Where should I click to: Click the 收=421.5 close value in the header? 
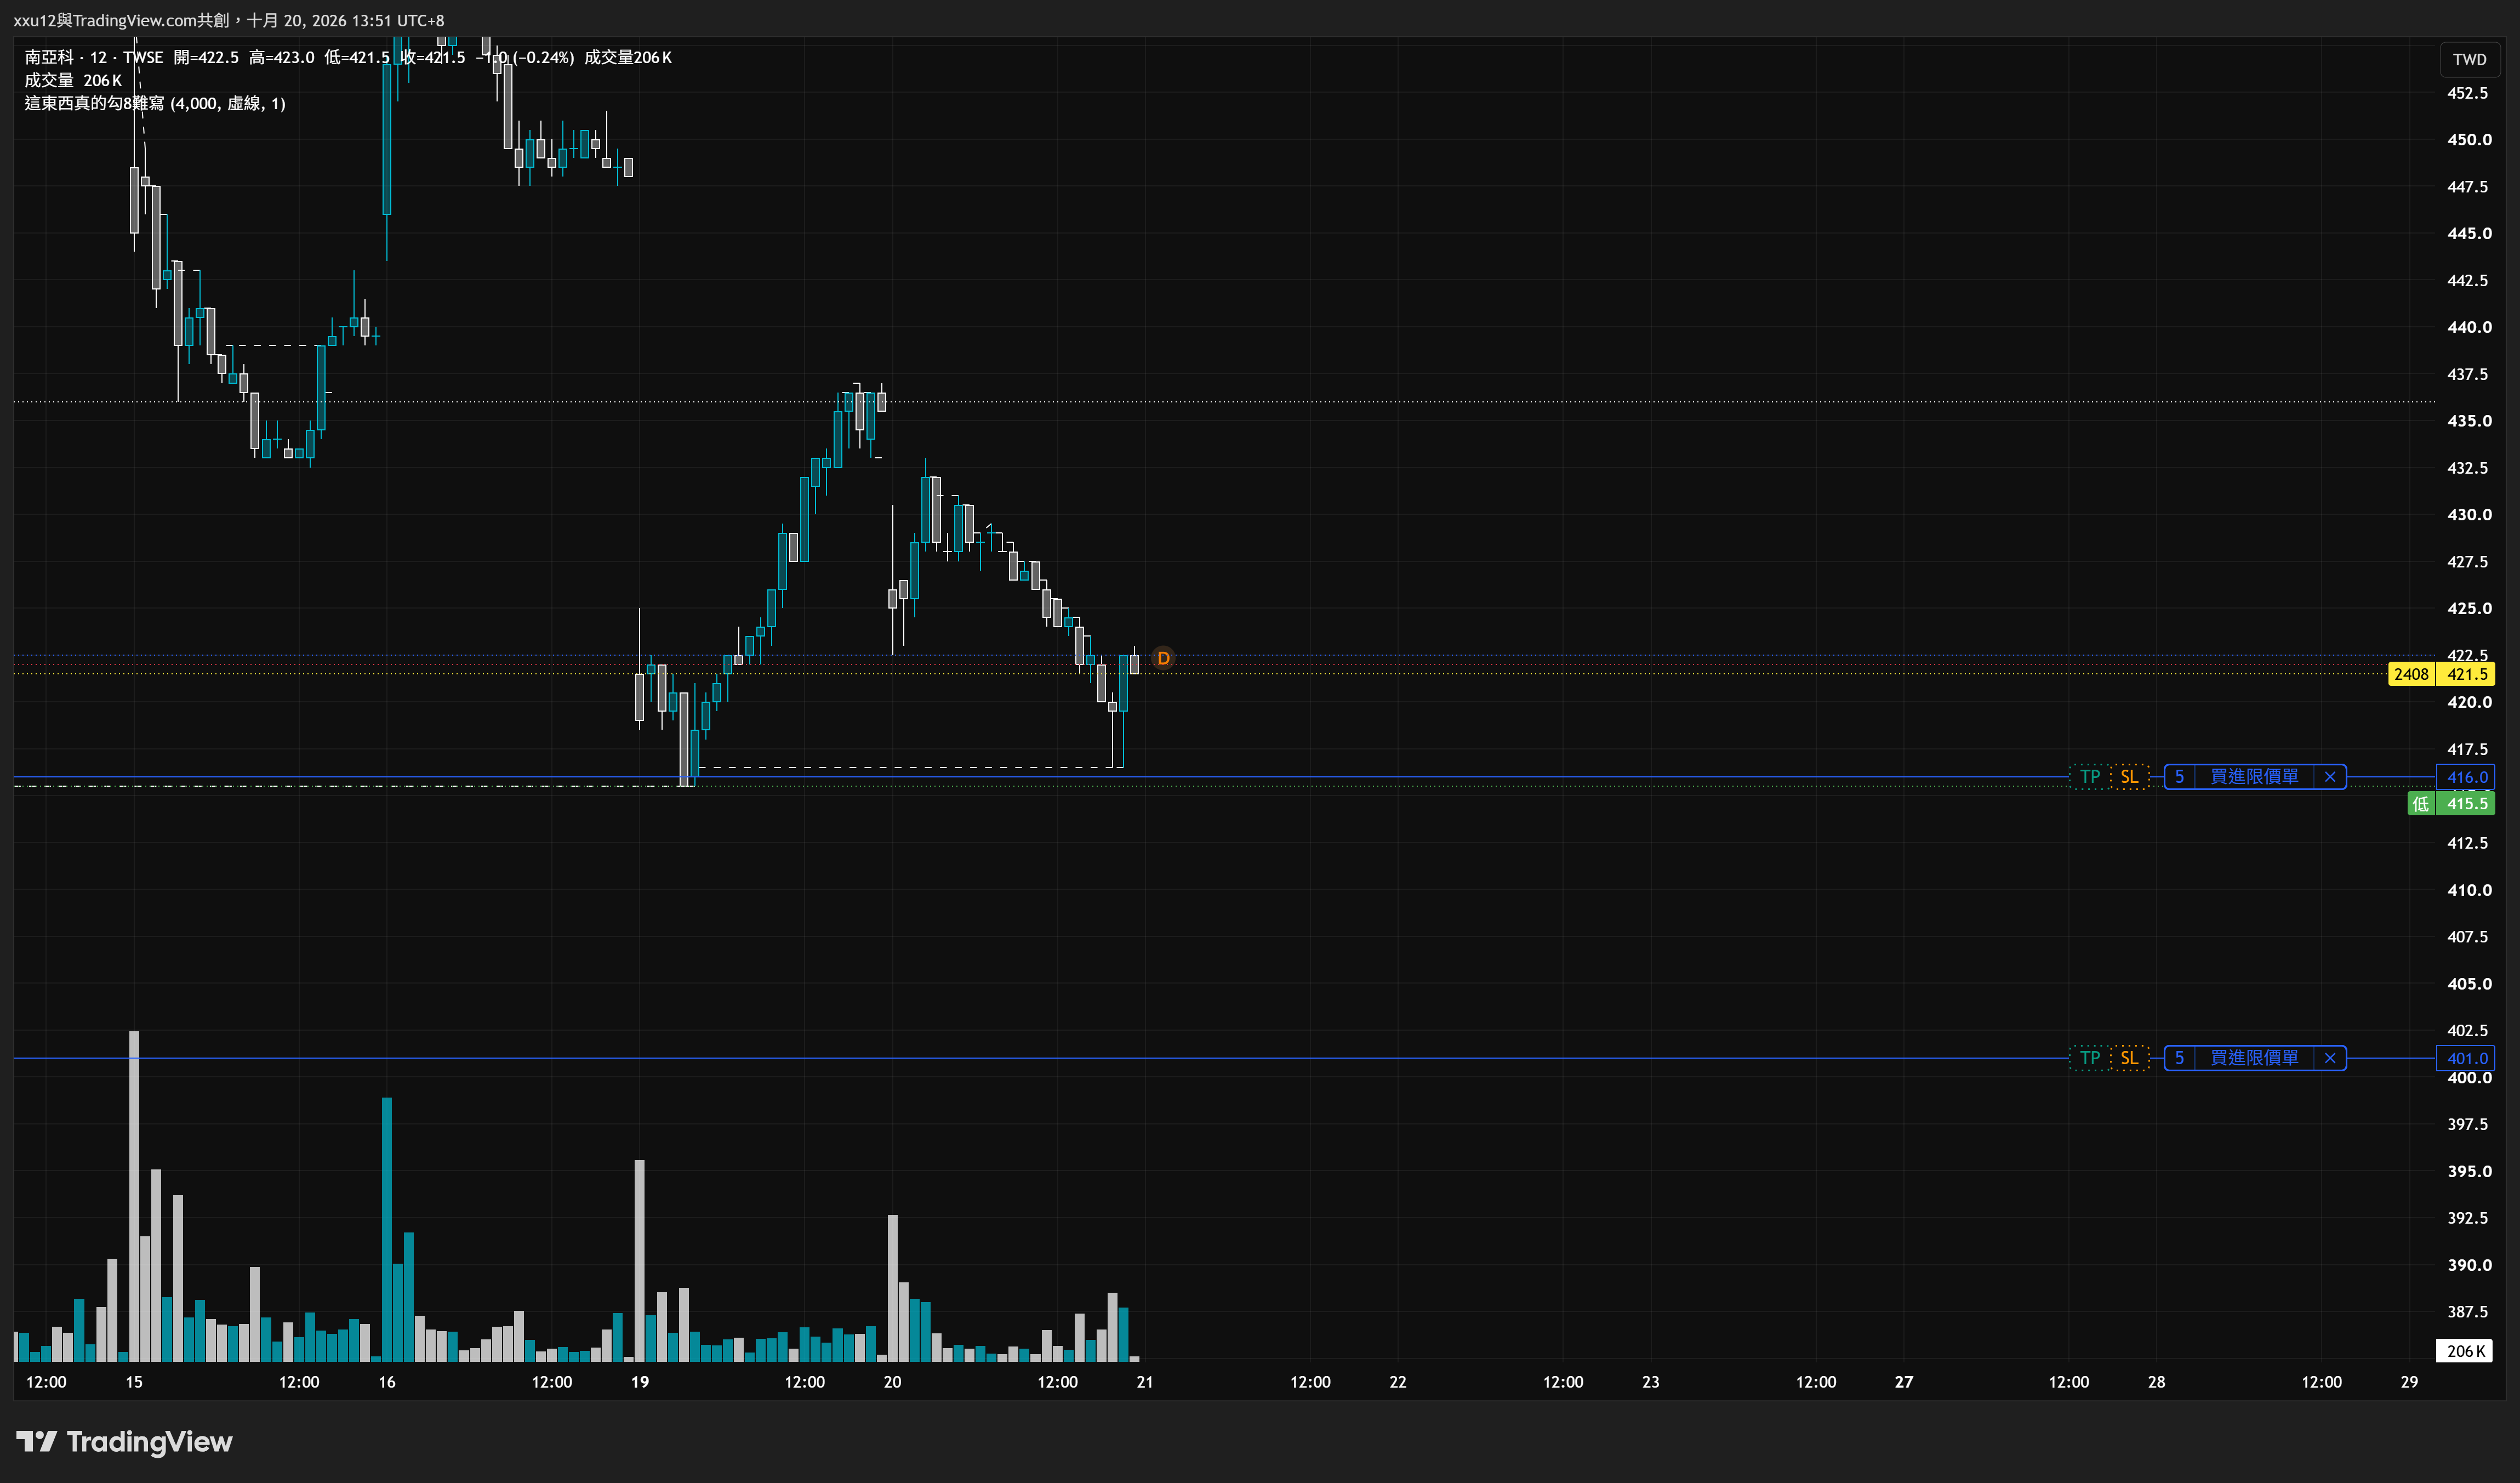[x=433, y=58]
